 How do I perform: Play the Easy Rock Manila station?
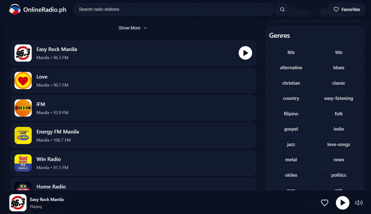point(245,53)
